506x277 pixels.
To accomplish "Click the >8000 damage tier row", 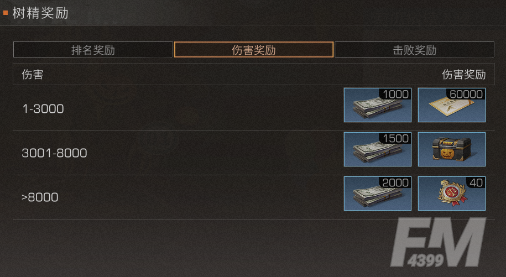I will pos(254,197).
